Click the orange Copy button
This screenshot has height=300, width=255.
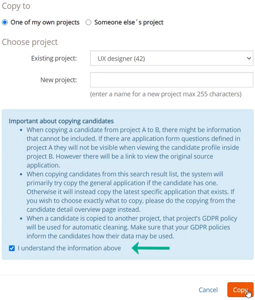tap(240, 290)
